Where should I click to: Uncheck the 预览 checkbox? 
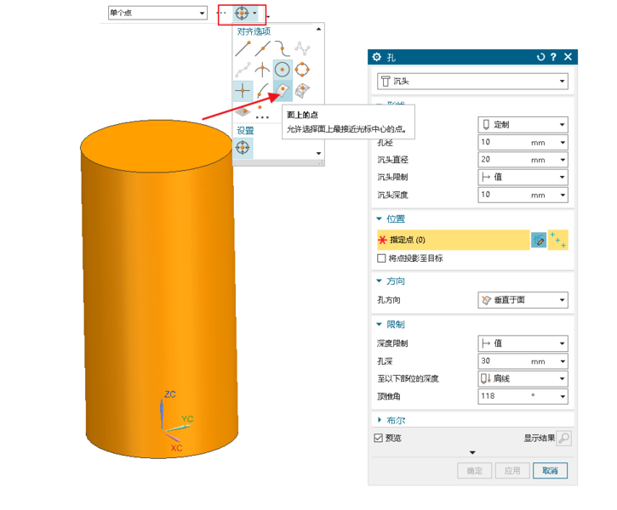tap(379, 439)
